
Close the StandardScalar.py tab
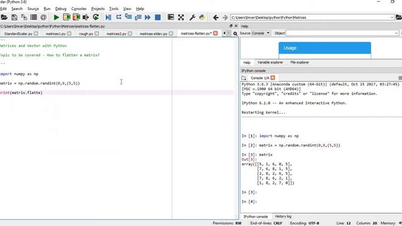point(36,33)
